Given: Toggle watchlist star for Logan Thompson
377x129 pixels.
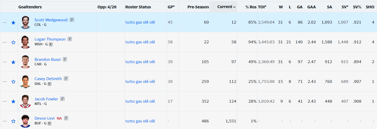Looking at the screenshot, I should (13, 42).
